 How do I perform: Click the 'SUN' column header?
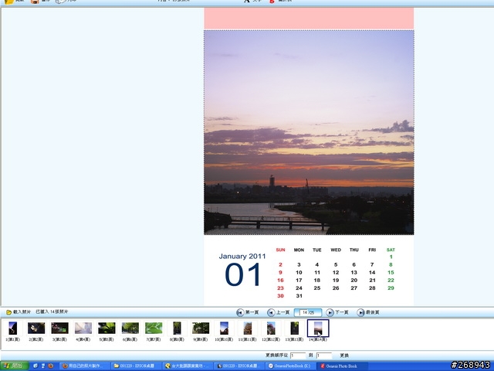(280, 250)
